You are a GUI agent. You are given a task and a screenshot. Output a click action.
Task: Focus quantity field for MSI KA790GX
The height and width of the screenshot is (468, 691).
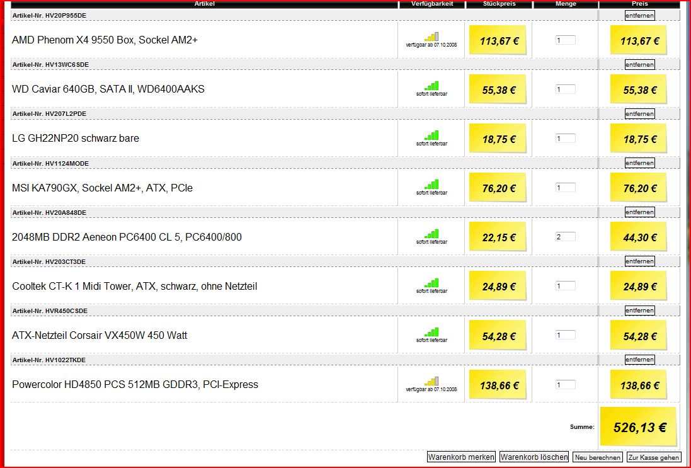pyautogui.click(x=566, y=188)
